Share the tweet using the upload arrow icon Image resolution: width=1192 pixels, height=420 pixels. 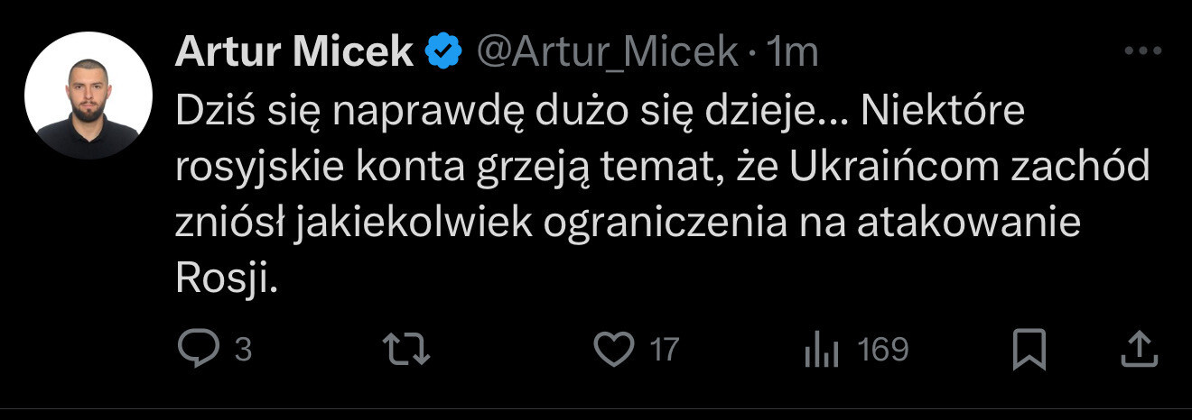pyautogui.click(x=1138, y=349)
